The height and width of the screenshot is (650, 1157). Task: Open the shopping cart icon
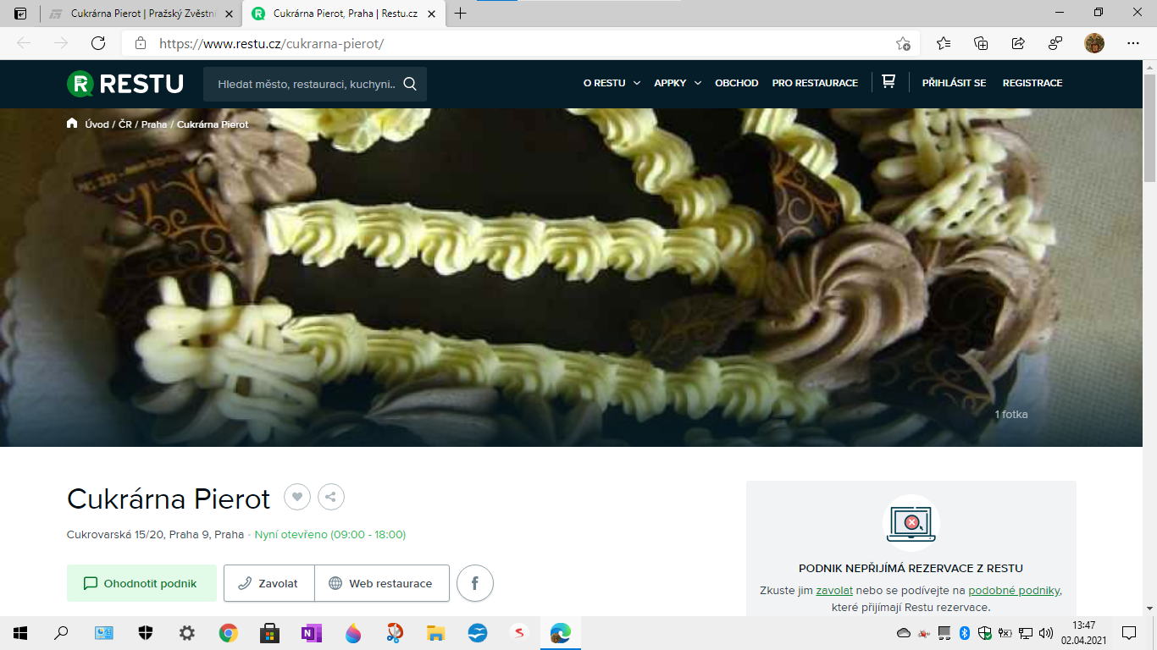tap(889, 82)
